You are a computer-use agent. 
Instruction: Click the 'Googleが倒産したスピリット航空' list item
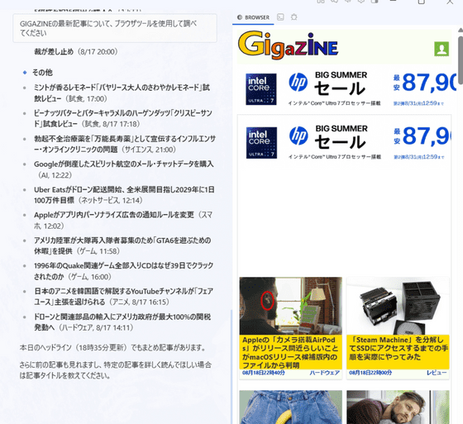123,169
